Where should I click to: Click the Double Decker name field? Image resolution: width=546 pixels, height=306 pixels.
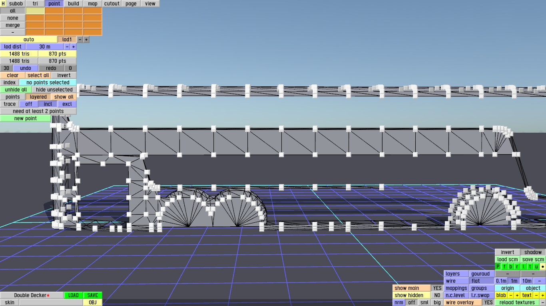coord(32,295)
